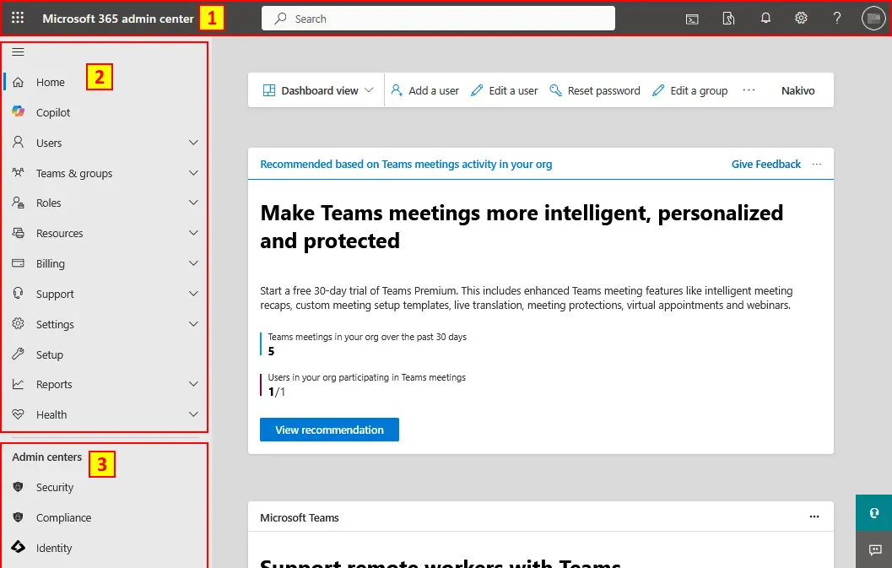Viewport: 892px width, 568px height.
Task: Expand Reports chevron
Action: coord(193,384)
